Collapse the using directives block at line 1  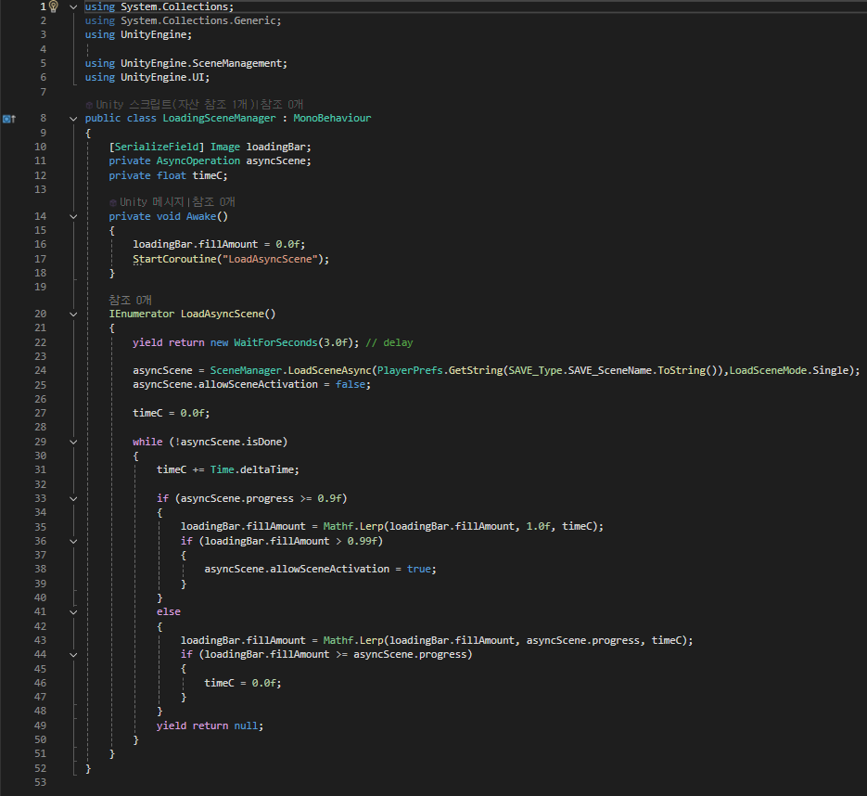pyautogui.click(x=73, y=7)
